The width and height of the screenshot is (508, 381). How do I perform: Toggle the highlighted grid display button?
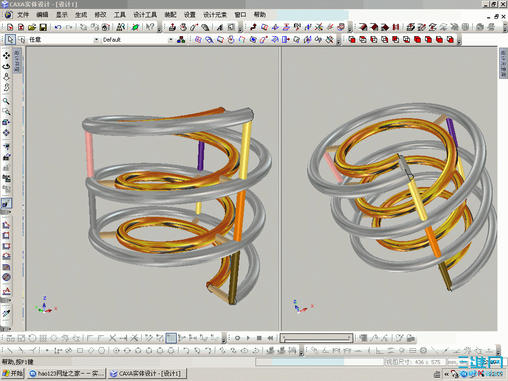pos(171,338)
